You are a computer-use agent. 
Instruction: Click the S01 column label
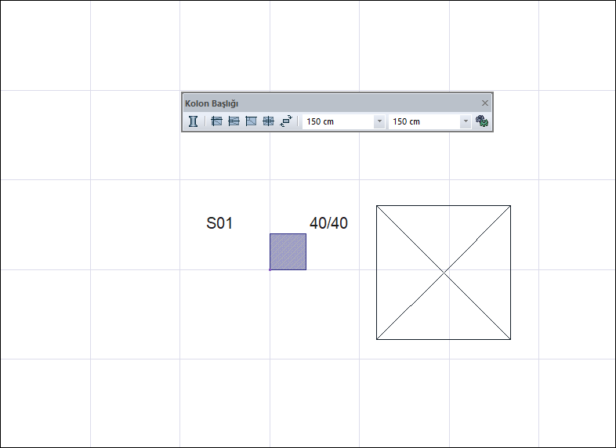point(219,223)
